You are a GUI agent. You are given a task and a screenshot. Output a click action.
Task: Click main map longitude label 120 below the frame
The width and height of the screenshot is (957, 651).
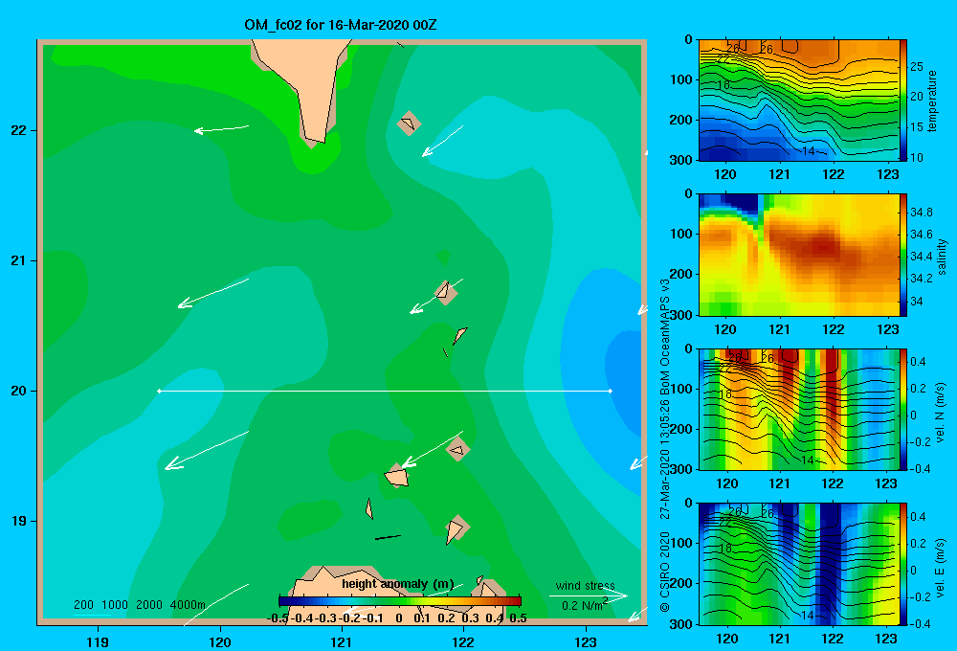point(220,641)
